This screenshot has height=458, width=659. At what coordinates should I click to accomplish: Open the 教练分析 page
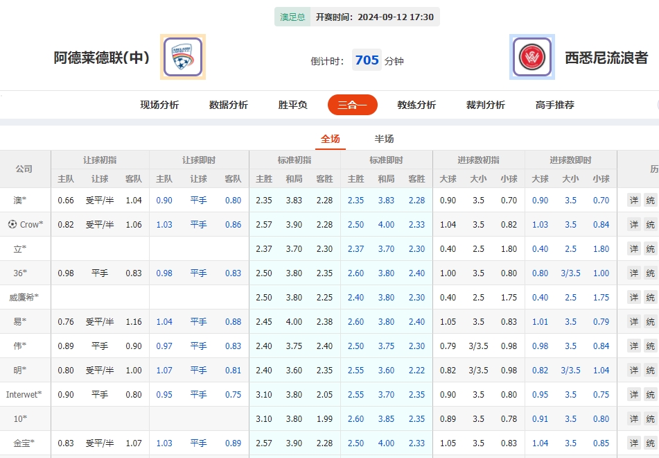416,105
